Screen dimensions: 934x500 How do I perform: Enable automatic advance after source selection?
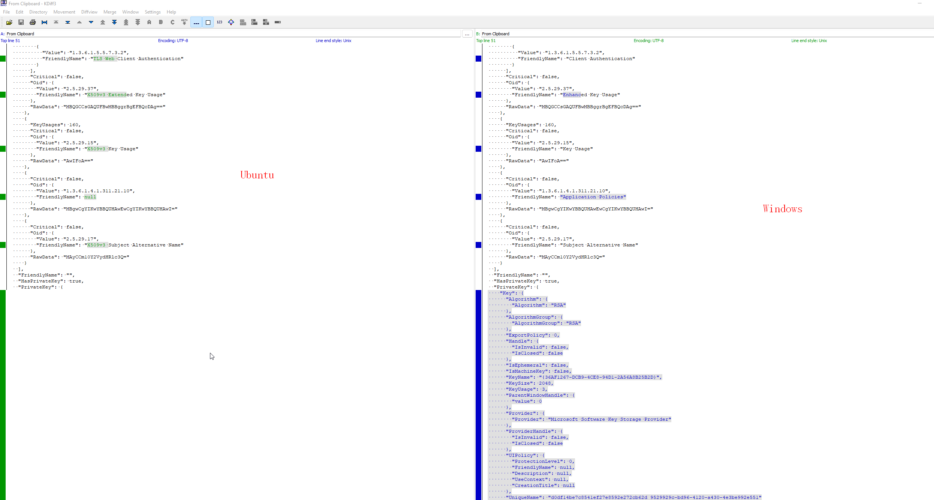click(x=184, y=22)
